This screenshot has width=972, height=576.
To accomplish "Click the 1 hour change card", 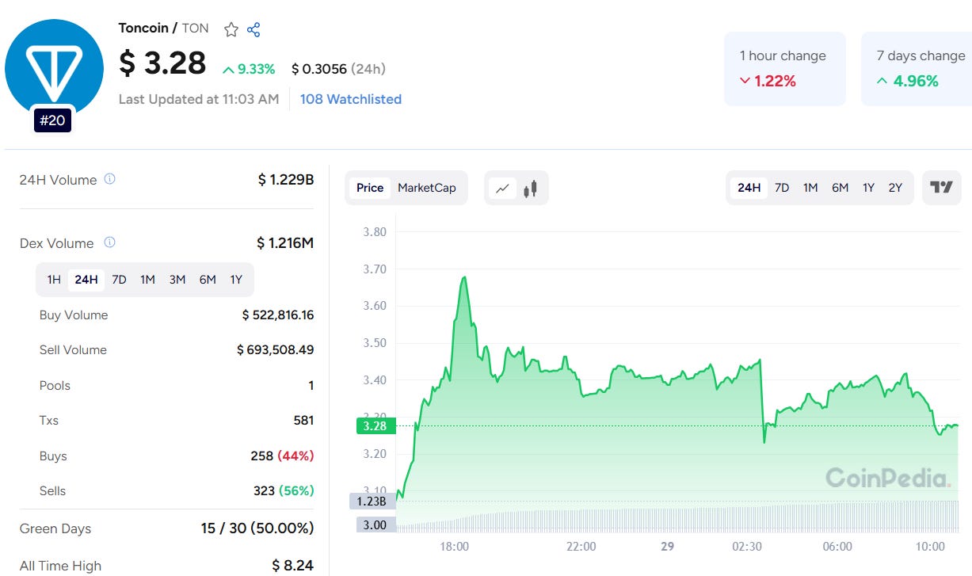I will pos(785,69).
